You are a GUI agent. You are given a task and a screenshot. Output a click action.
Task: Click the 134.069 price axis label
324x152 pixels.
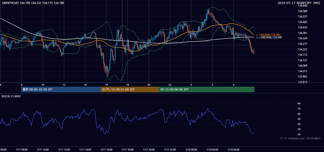(x=303, y=66)
